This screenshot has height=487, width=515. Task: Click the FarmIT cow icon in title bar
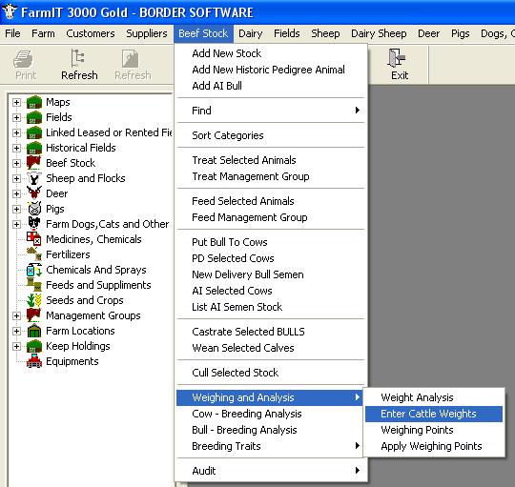point(10,11)
